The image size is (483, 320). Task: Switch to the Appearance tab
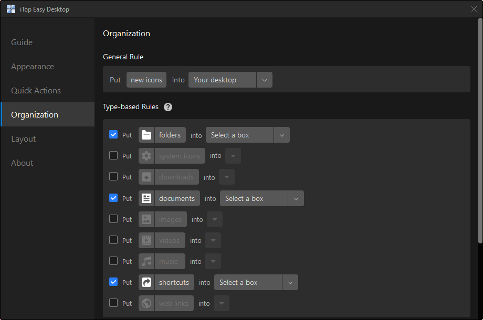pyautogui.click(x=33, y=67)
